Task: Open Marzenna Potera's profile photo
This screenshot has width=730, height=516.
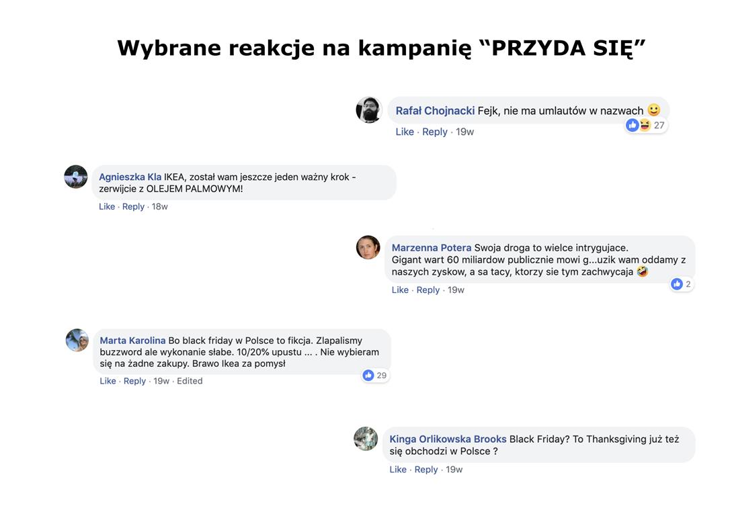Action: click(368, 247)
